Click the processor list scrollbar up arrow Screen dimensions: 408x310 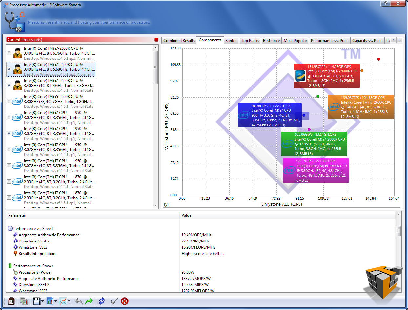[156, 48]
